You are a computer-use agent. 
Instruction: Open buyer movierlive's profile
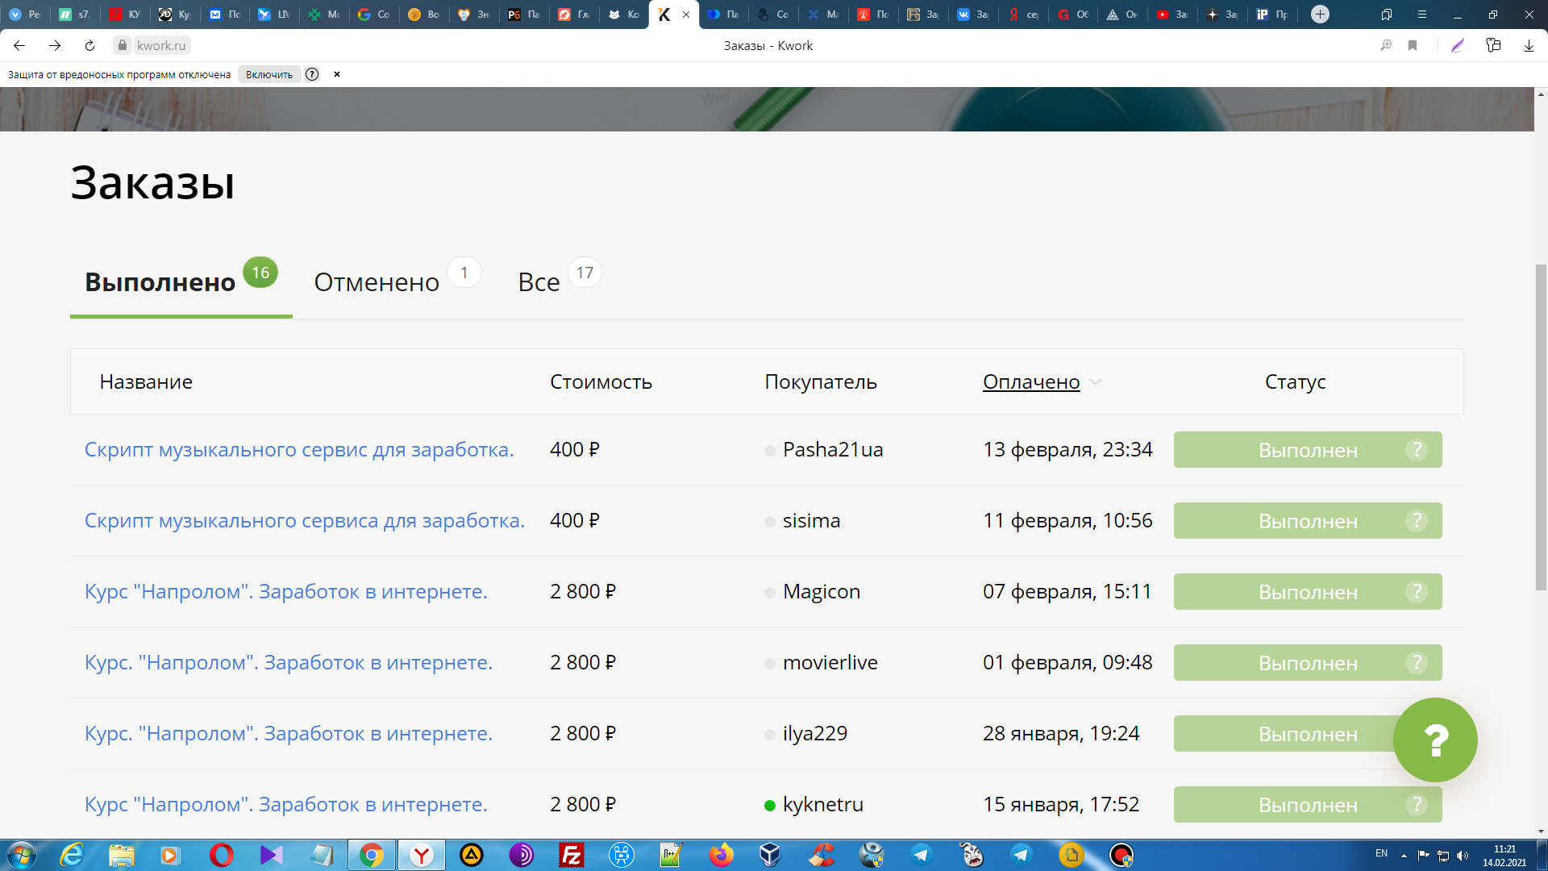pos(830,663)
